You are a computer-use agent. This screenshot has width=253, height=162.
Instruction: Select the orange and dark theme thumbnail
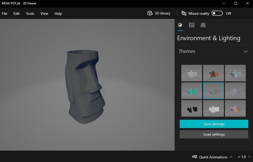(x=213, y=73)
